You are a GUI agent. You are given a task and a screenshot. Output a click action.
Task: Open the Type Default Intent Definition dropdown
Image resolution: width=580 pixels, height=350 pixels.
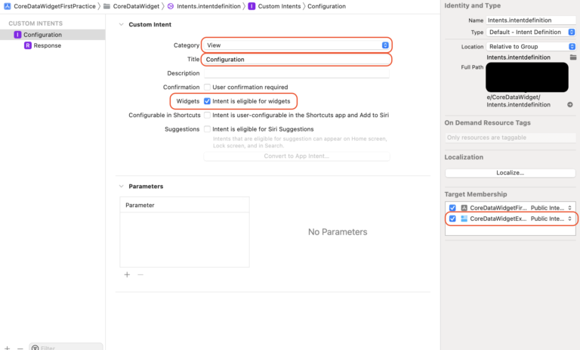[x=530, y=33]
